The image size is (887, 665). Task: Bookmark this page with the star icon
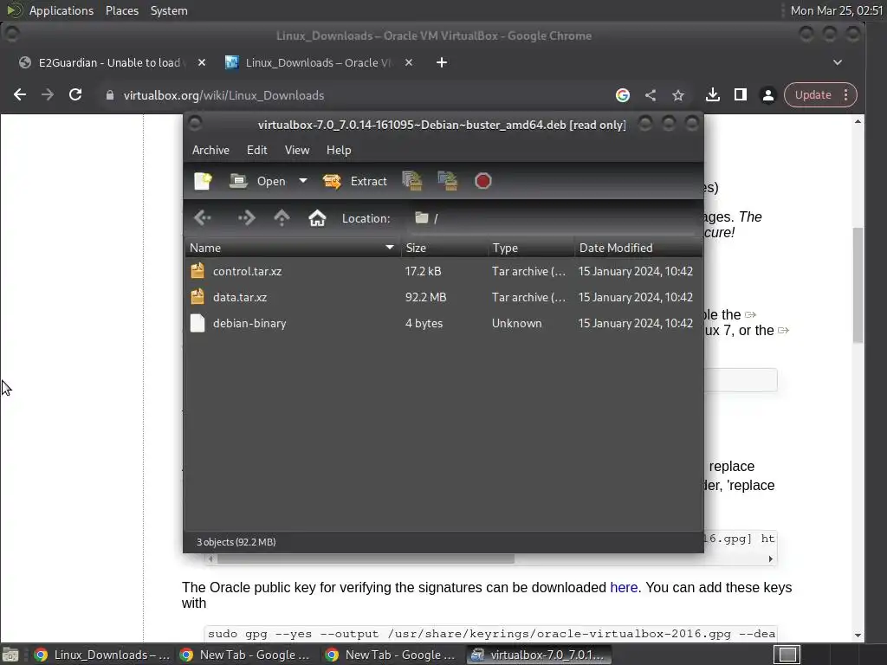tap(678, 95)
